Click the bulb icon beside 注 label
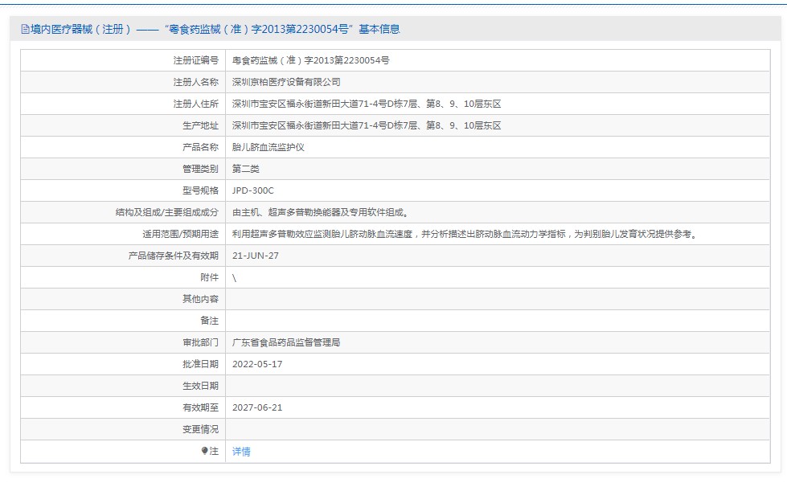The width and height of the screenshot is (787, 487). 204,451
